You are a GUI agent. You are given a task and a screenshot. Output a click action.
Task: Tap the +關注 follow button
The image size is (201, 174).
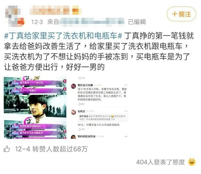(181, 14)
